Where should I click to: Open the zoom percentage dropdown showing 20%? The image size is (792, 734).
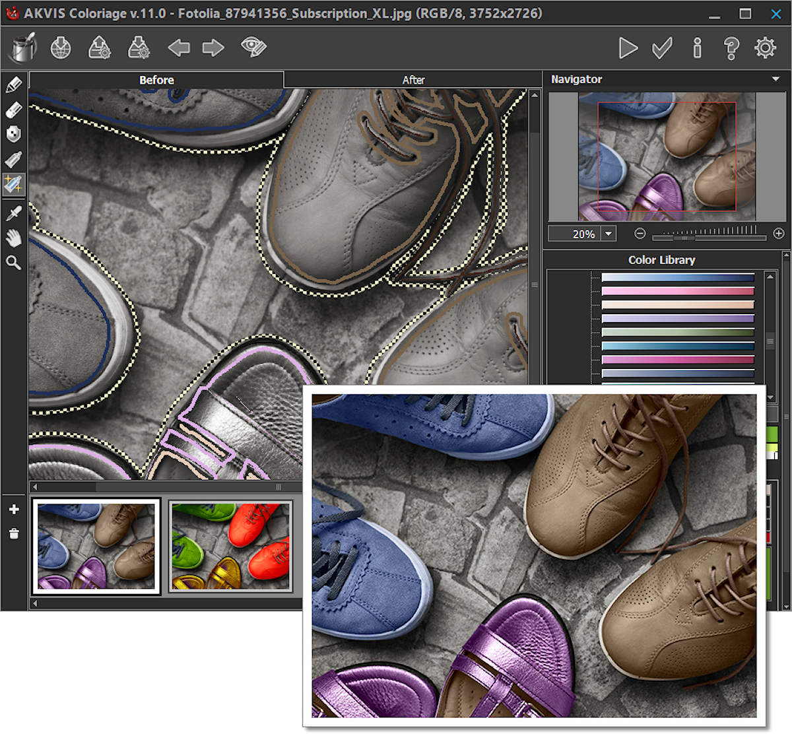pos(609,234)
